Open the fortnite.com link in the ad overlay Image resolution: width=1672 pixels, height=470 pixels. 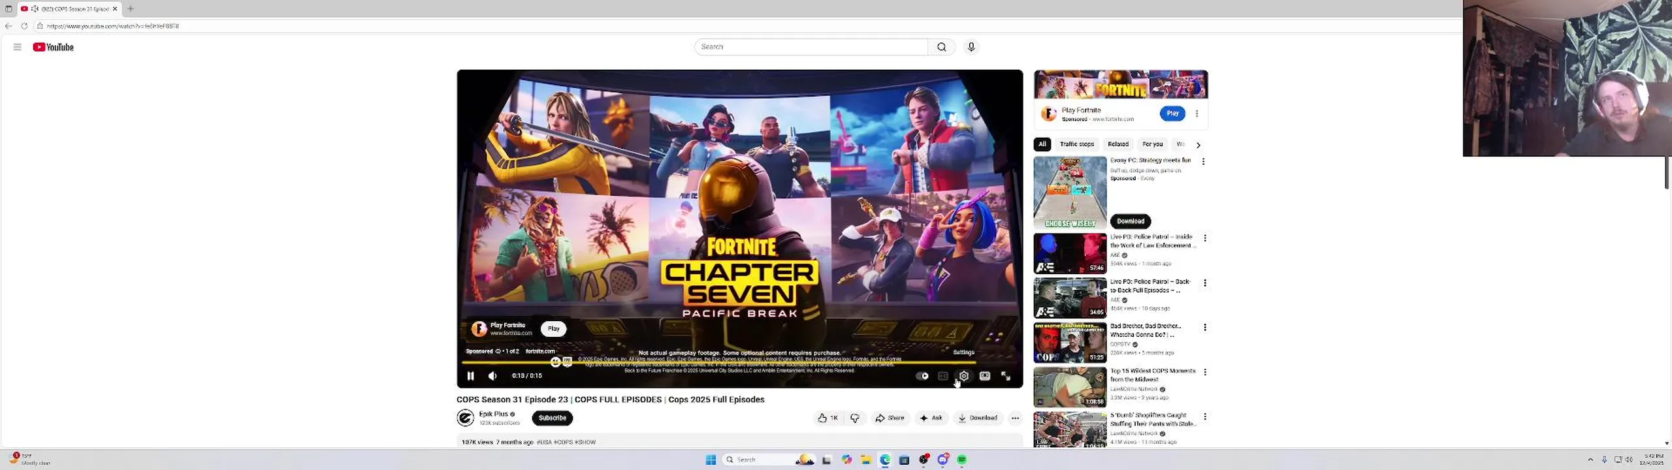pos(540,351)
